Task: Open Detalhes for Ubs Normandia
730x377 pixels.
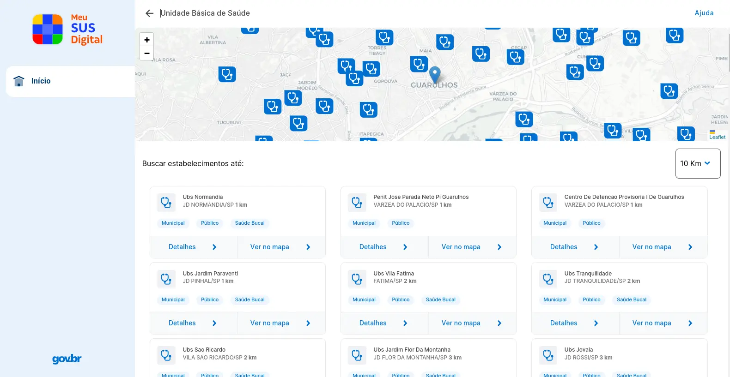Action: click(x=193, y=247)
